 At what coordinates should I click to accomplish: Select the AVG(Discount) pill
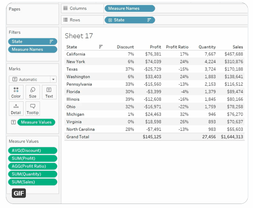pos(33,151)
